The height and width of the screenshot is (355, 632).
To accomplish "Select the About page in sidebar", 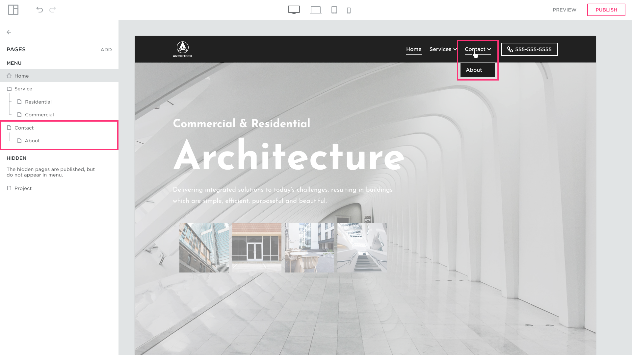I will [59, 141].
